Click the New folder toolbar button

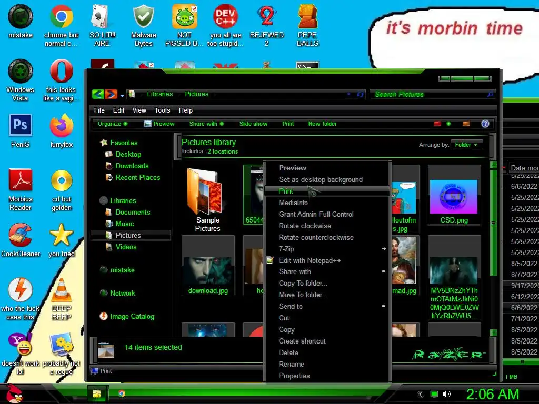coord(323,124)
